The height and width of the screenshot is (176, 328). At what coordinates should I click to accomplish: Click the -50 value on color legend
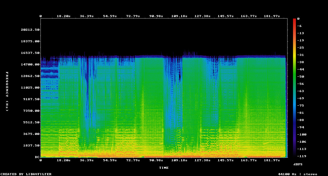click(301, 77)
